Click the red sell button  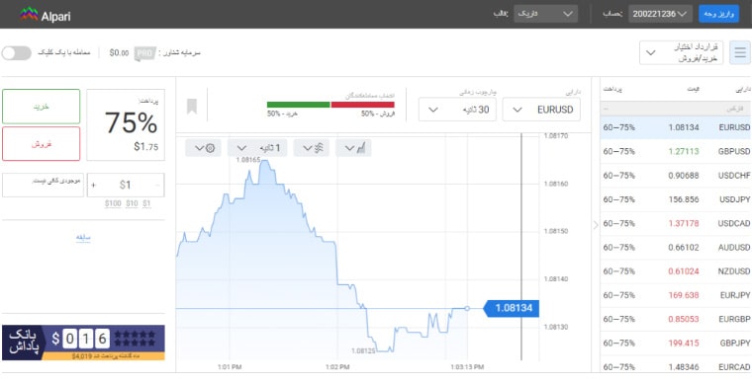pos(42,143)
